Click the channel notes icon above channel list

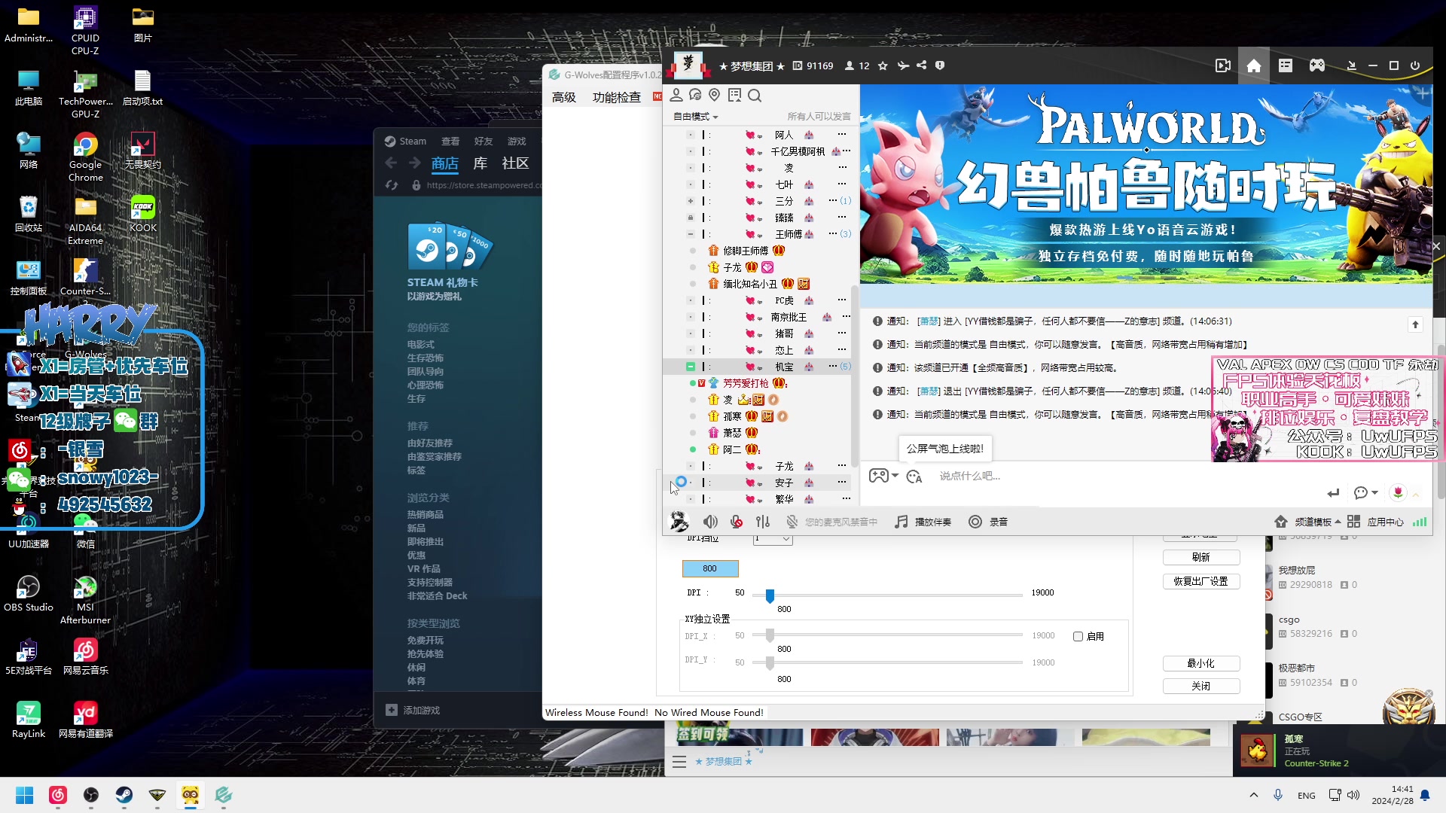click(735, 95)
